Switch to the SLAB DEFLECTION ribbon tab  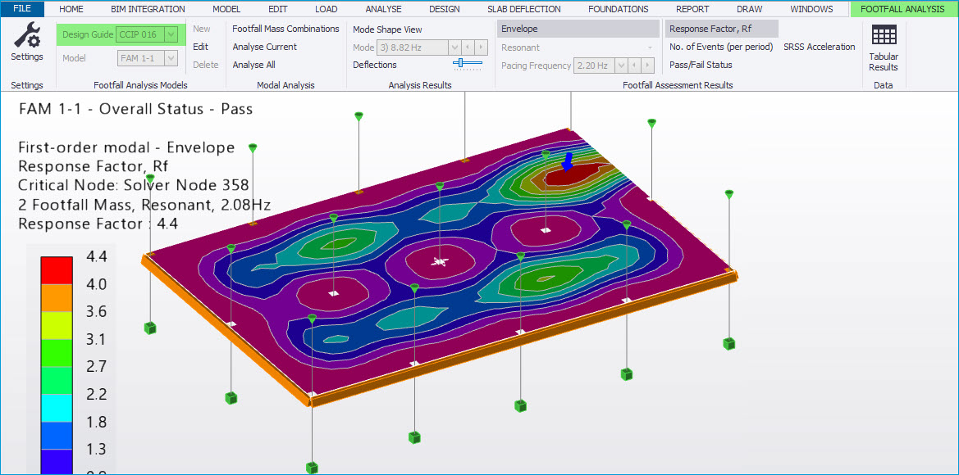pyautogui.click(x=524, y=9)
